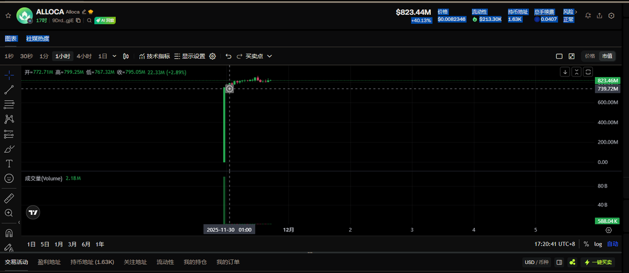Open the price alert bell icon
Screen dimensions: 629x273
click(x=588, y=16)
